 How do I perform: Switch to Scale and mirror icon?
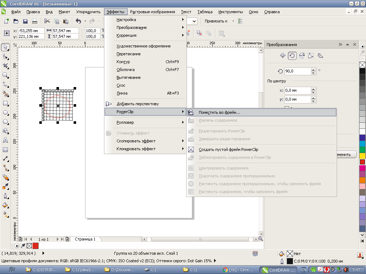[302, 55]
